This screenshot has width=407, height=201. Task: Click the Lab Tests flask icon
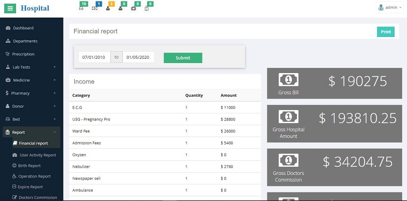8,67
